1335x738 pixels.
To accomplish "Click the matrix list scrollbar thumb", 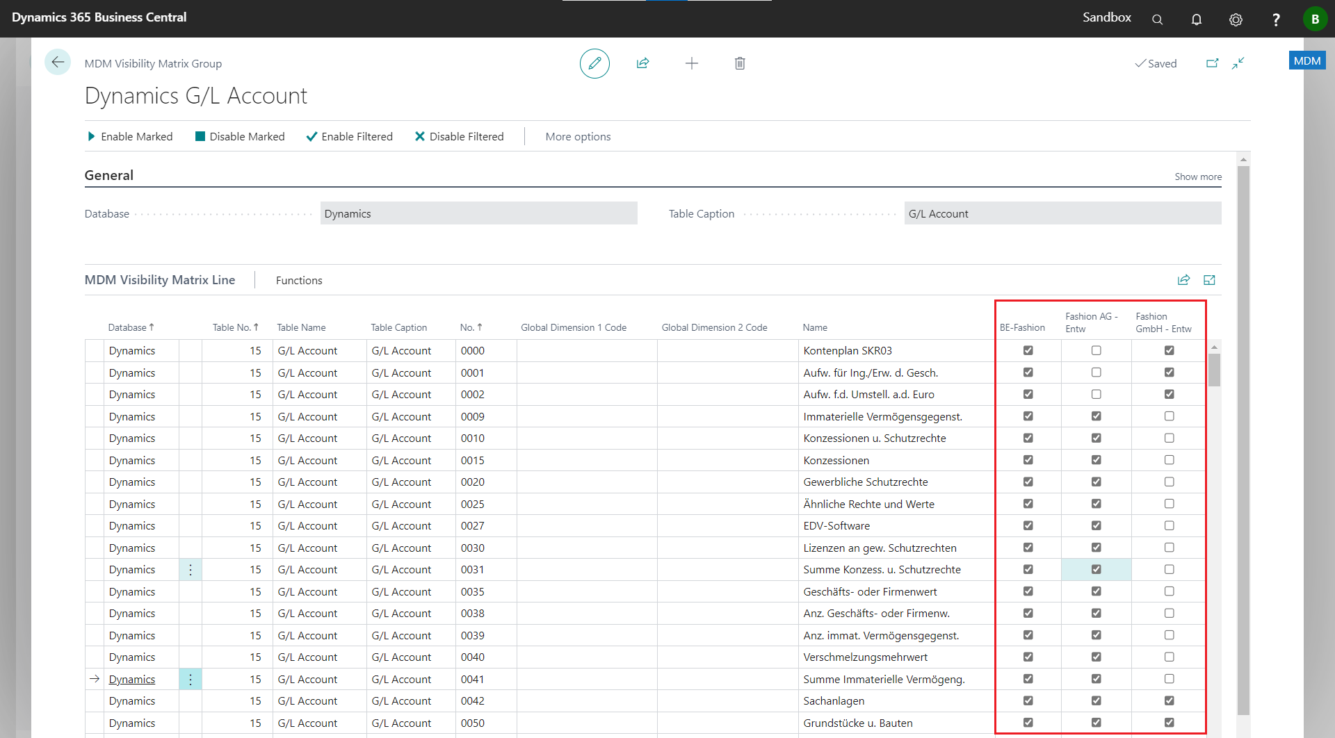I will (x=1214, y=370).
